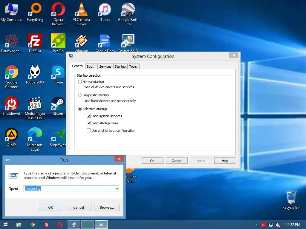Open the Startup tab
The image size is (306, 229).
point(120,66)
